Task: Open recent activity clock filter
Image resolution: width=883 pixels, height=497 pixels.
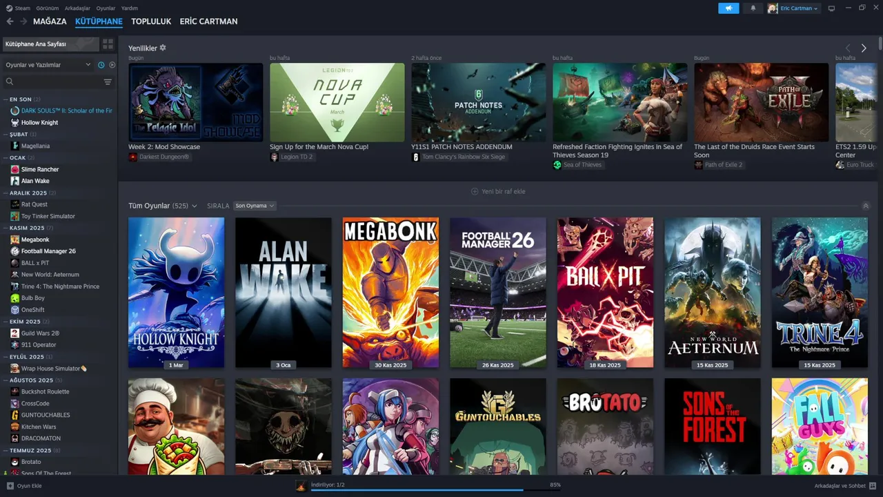Action: [101, 65]
